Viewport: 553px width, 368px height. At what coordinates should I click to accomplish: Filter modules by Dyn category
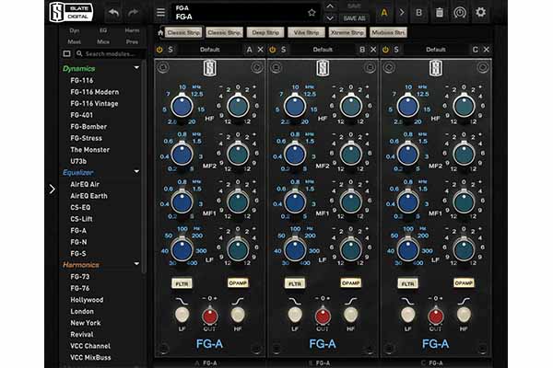pos(75,30)
